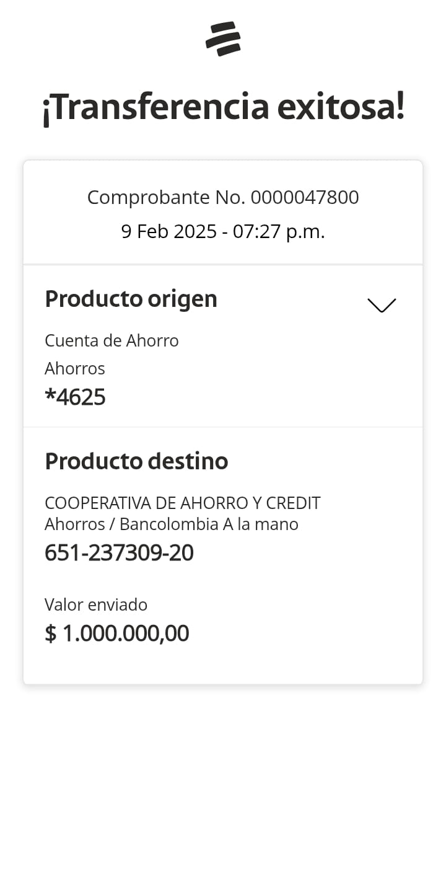The image size is (446, 894).
Task: Click the time 07:27 p.m. in the receipt
Action: pos(279,231)
